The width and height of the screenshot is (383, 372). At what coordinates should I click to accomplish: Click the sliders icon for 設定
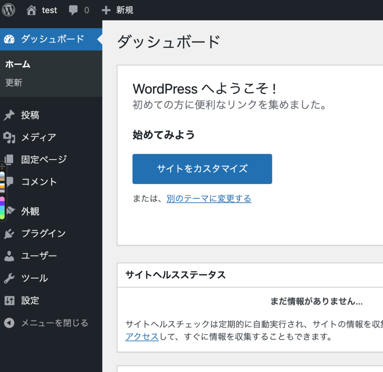pos(9,301)
